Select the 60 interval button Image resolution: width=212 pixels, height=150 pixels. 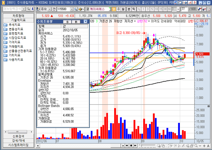(x=169, y=9)
